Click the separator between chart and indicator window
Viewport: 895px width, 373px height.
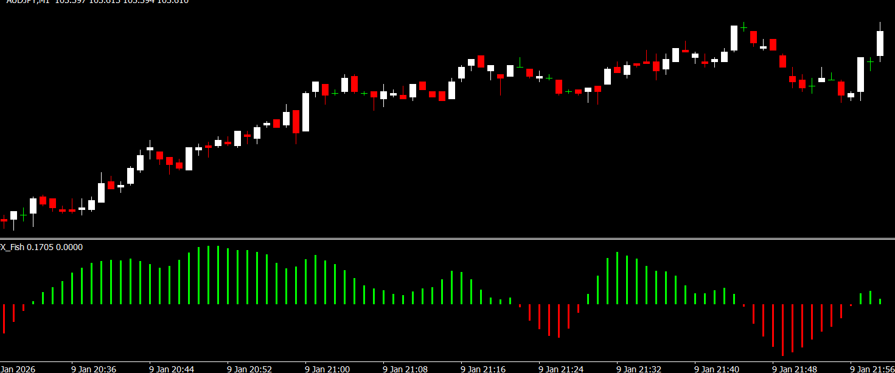pyautogui.click(x=447, y=238)
